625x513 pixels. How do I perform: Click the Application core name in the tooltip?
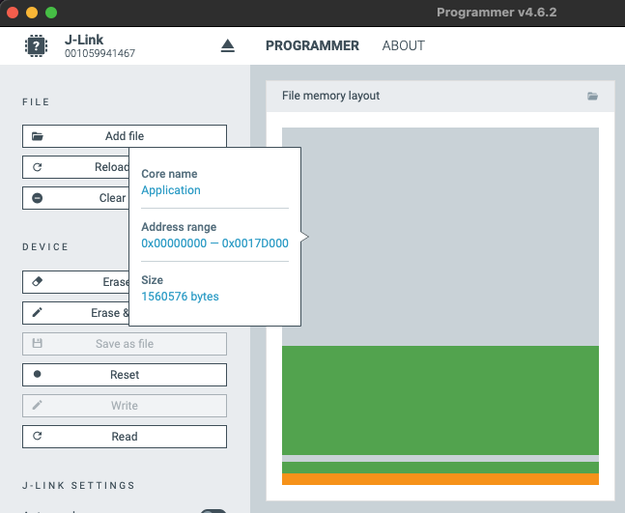[x=171, y=190]
